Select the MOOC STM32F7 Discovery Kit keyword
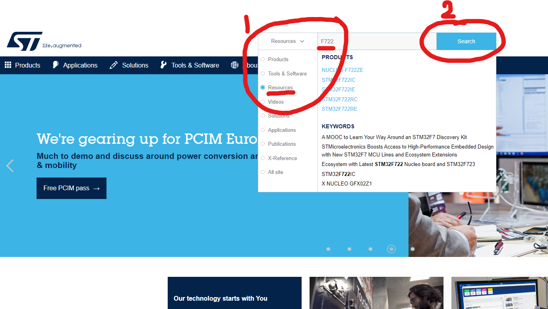This screenshot has width=548, height=309. [x=394, y=137]
